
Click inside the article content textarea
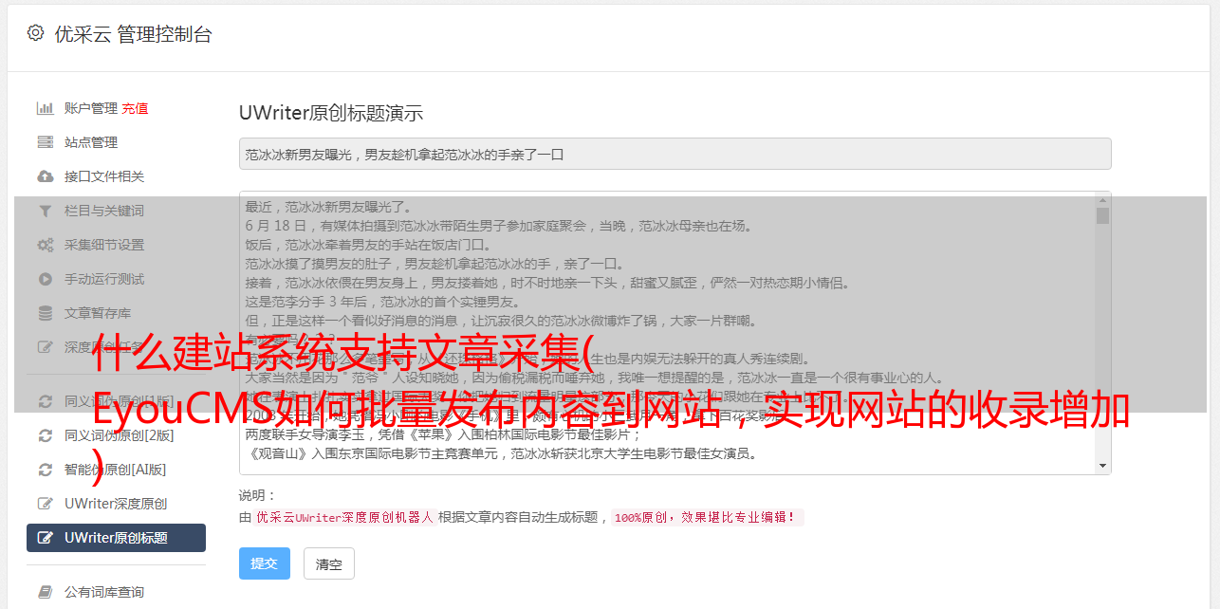[x=668, y=333]
